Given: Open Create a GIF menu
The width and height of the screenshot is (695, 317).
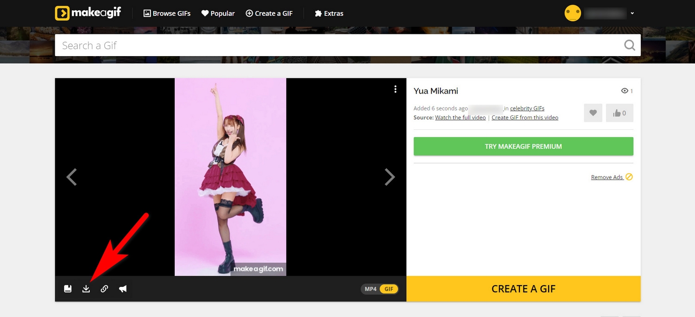Looking at the screenshot, I should [269, 13].
